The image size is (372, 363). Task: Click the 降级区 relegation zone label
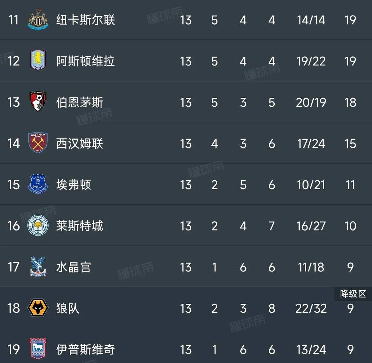(x=353, y=294)
